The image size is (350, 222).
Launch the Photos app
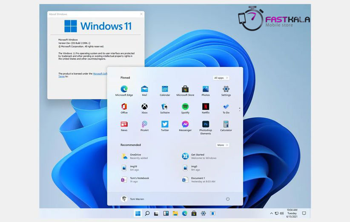pos(206,91)
